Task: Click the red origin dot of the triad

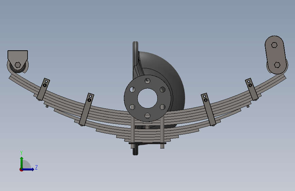Action: pos(21,170)
